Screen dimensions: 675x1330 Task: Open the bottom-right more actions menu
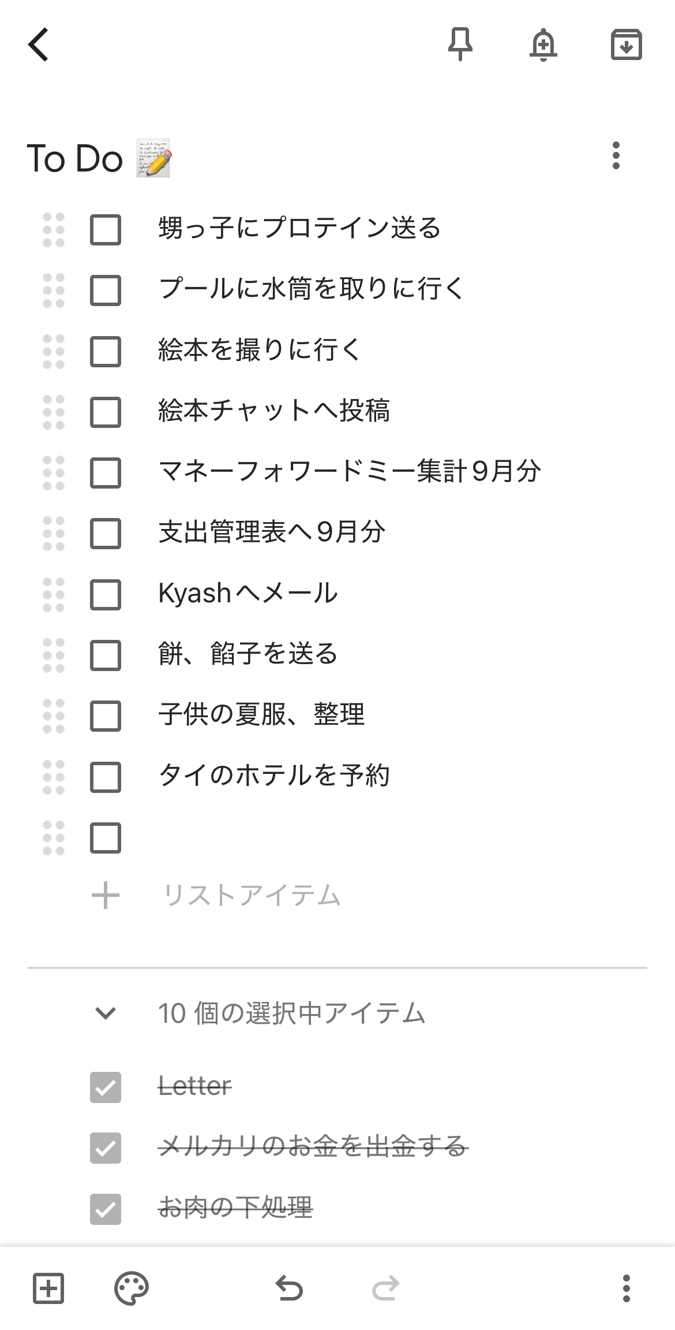(x=626, y=1288)
